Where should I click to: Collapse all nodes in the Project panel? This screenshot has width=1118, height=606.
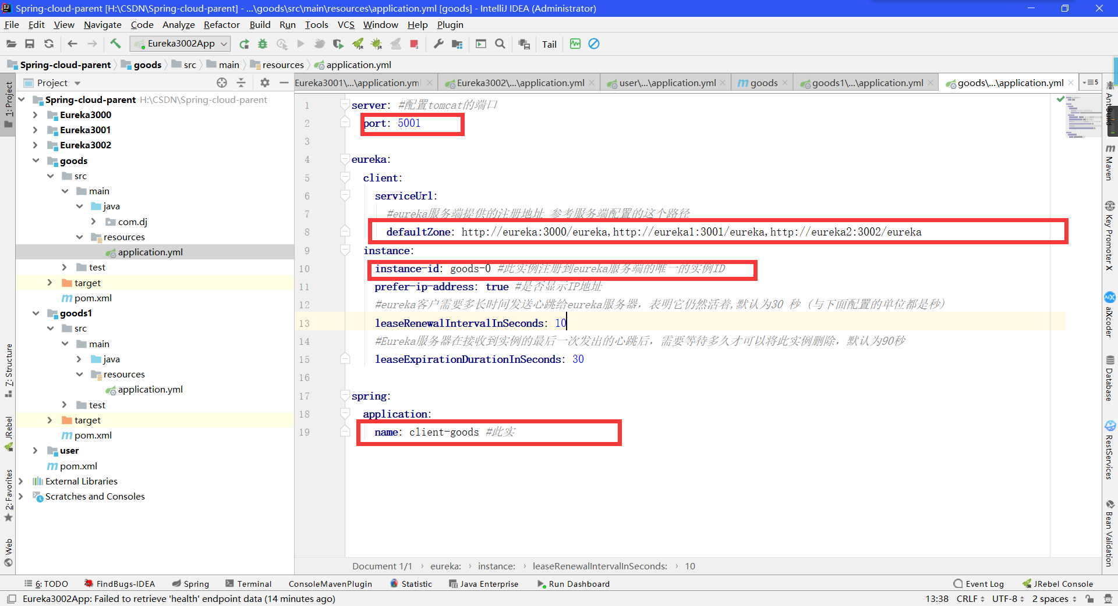click(x=241, y=83)
